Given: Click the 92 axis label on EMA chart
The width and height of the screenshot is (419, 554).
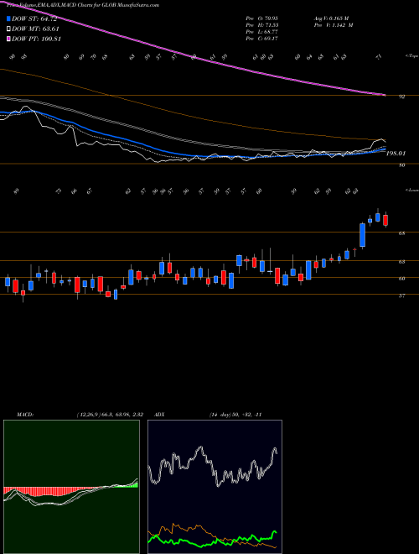Looking at the screenshot, I should point(402,97).
